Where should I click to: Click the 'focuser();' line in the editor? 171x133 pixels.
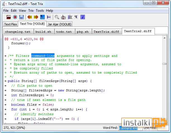pos(21,43)
